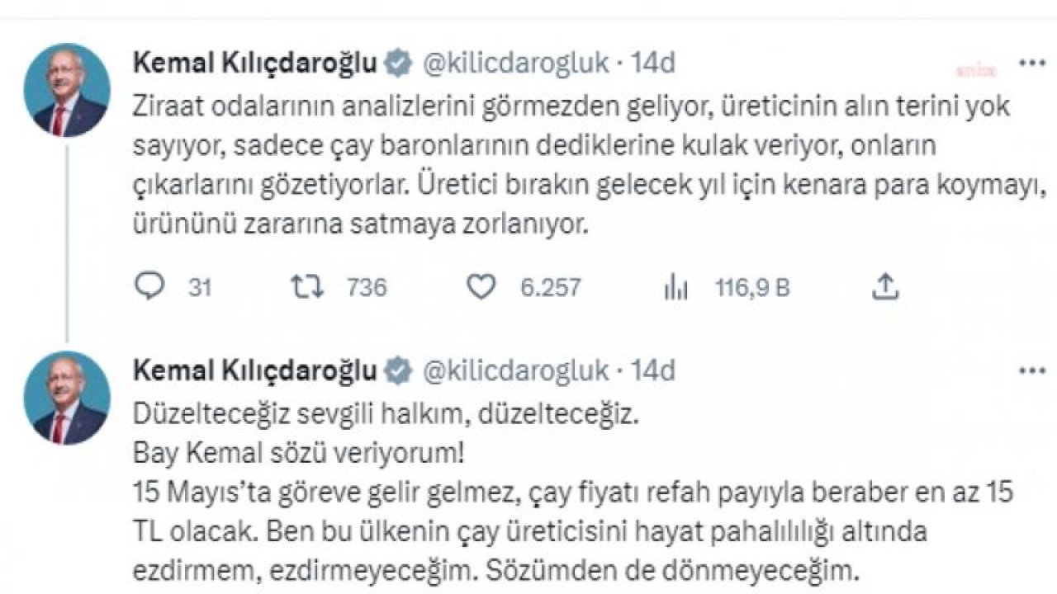1057x594 pixels.
Task: Open profile picture on the first tweet
Action: (68, 90)
